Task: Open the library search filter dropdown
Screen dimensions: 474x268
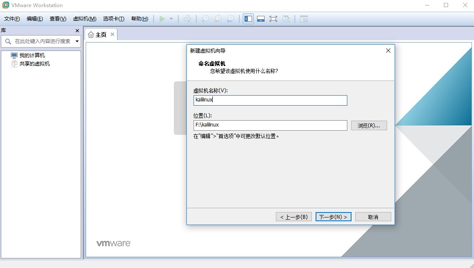Action: [x=77, y=41]
